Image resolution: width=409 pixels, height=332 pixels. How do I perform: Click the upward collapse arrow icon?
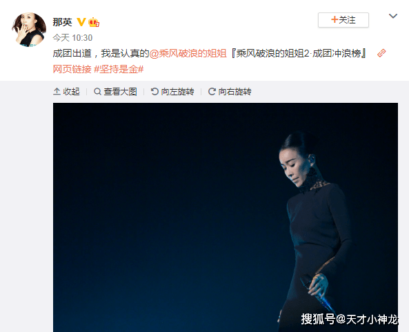pyautogui.click(x=57, y=92)
